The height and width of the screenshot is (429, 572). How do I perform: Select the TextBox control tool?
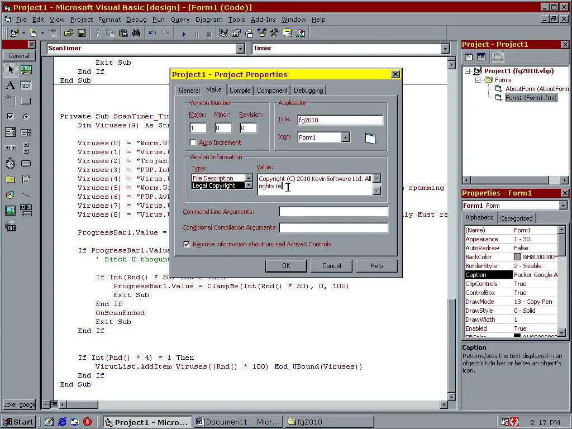coord(26,85)
